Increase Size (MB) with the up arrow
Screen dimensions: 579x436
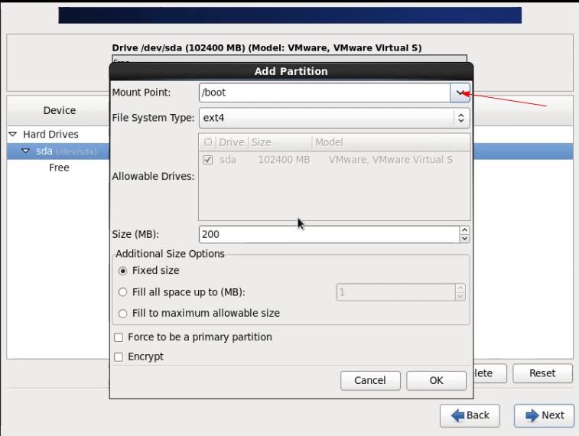(x=464, y=230)
